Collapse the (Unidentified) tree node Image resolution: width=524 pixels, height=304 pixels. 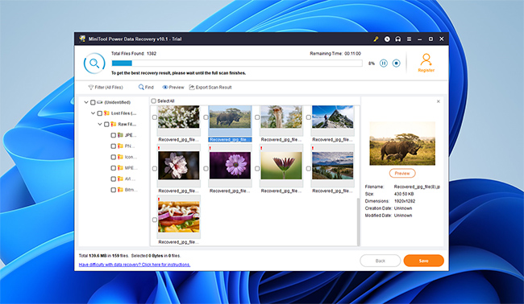(86, 102)
